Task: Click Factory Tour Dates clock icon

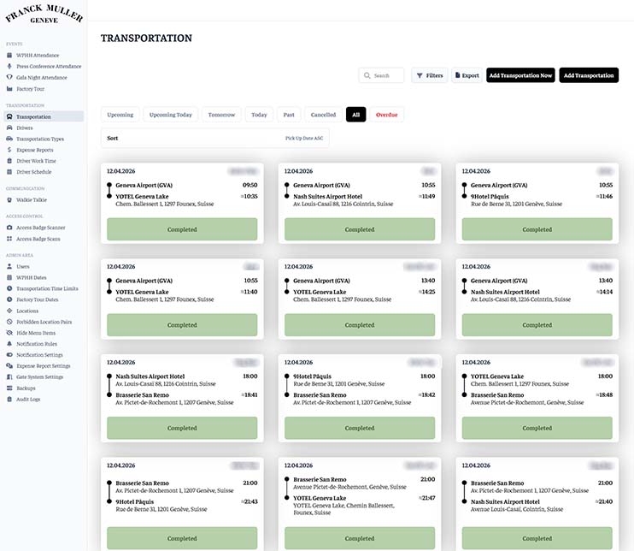Action: 9,299
